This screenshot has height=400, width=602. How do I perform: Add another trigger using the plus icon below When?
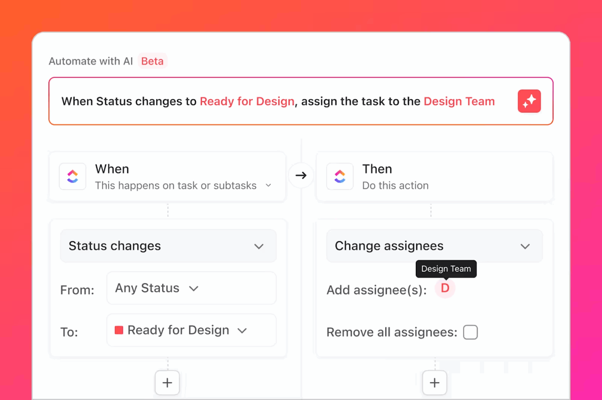[167, 382]
